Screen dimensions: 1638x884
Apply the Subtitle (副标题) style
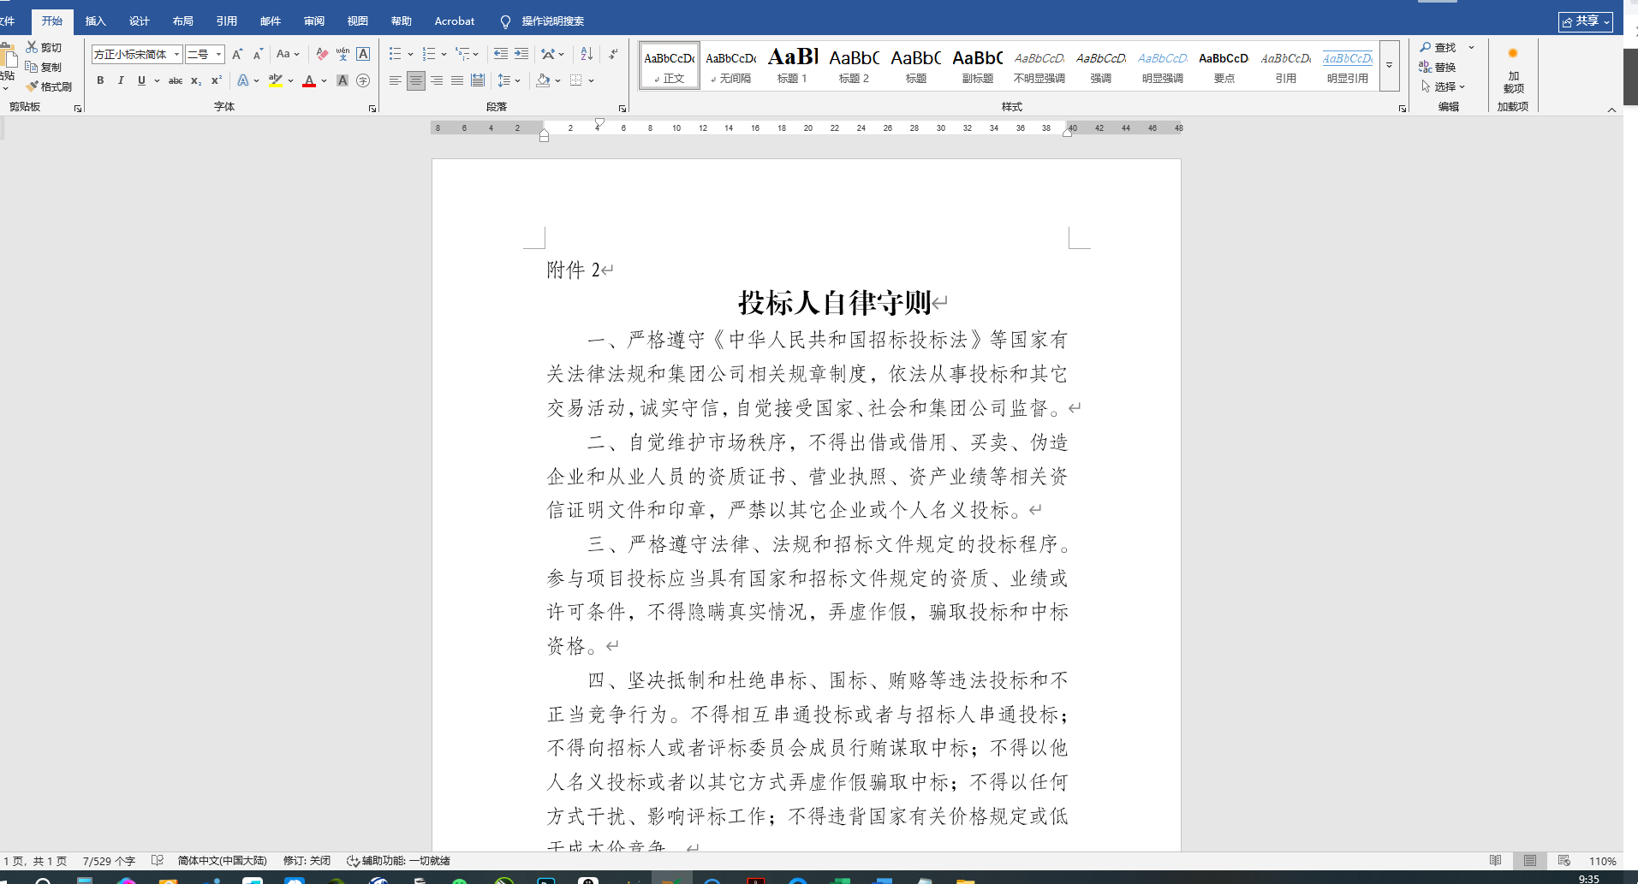click(x=977, y=65)
